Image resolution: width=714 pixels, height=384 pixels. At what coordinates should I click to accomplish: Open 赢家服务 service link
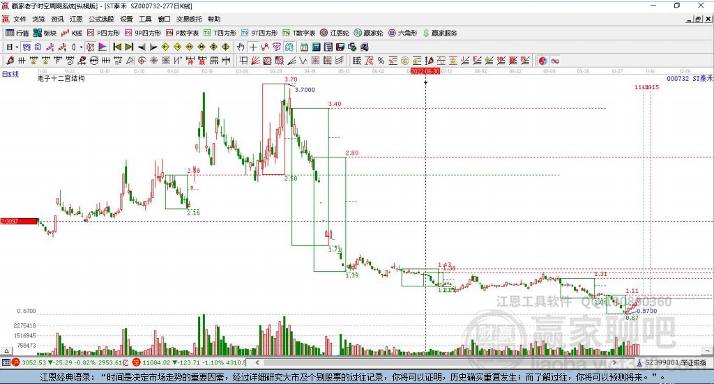[x=440, y=33]
